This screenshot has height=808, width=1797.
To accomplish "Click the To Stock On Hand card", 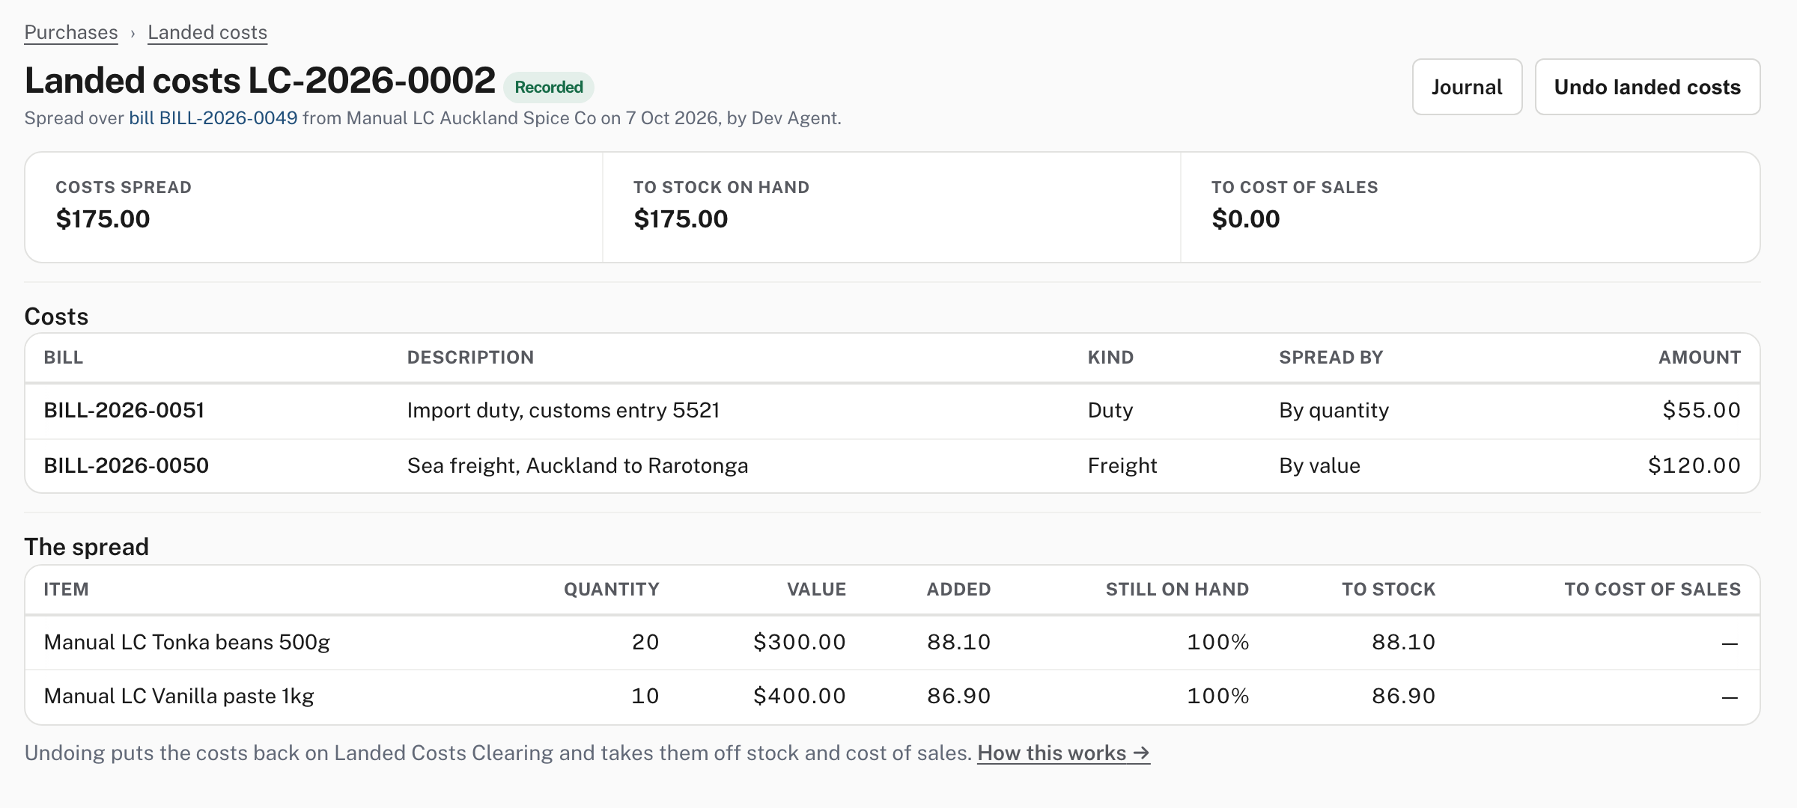I will [x=892, y=207].
